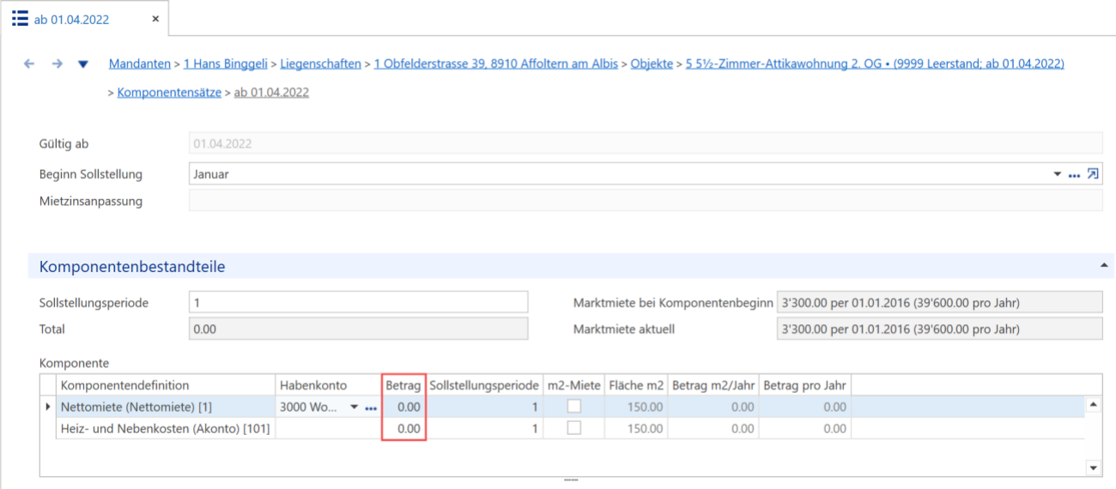
Task: Click the grid scrollbar up arrow
Action: click(x=1093, y=404)
